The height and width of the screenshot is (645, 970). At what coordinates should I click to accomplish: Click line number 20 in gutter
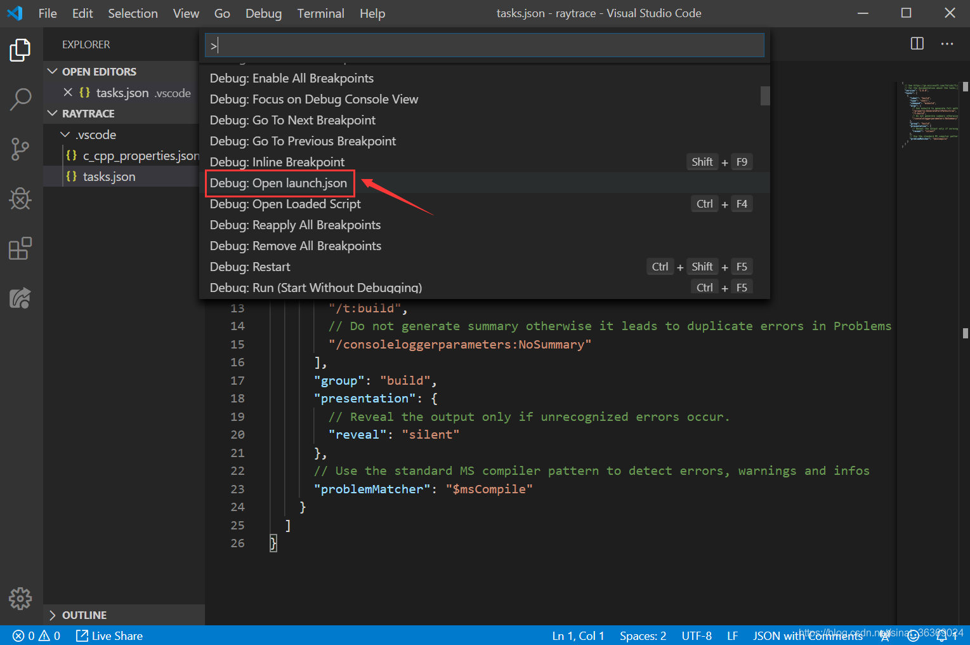coord(237,435)
